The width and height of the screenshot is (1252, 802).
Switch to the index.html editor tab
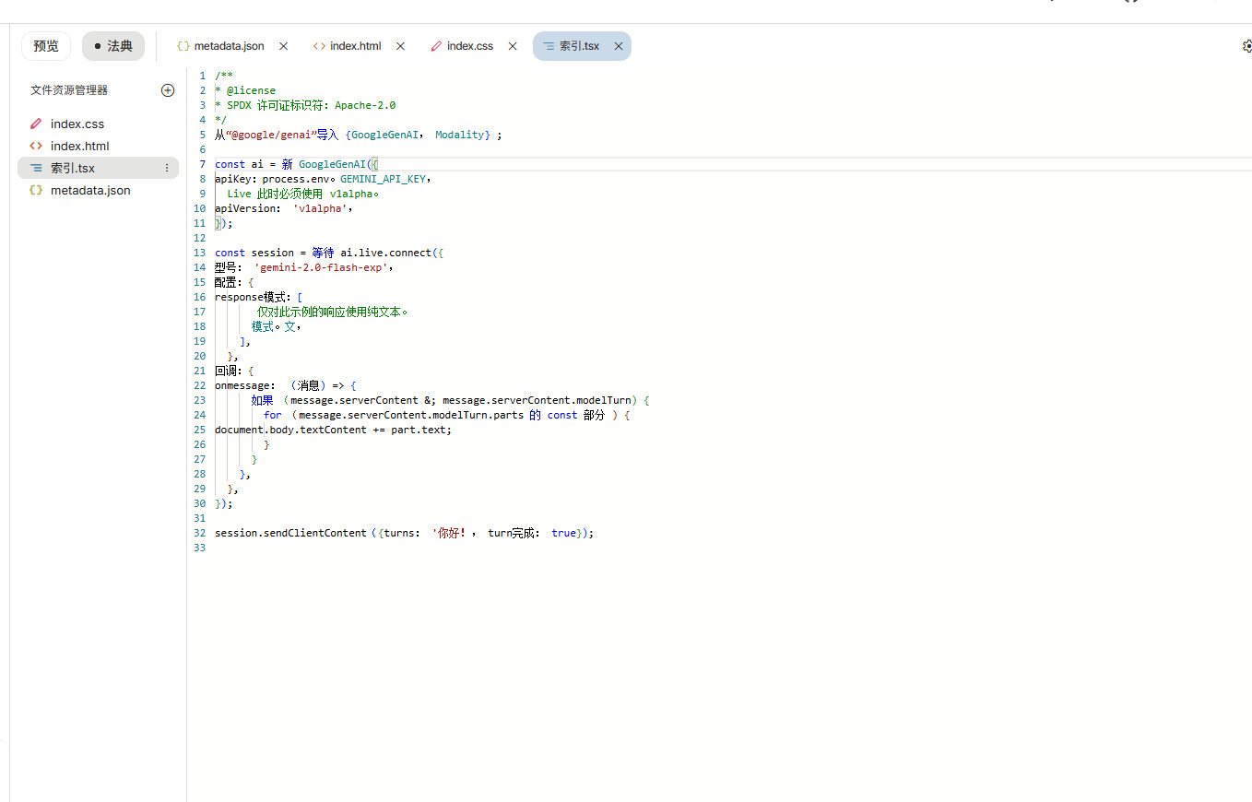point(355,46)
